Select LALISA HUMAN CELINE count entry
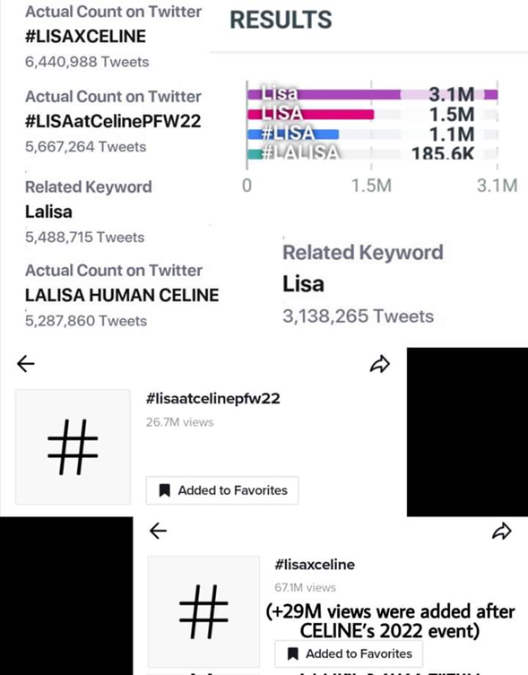The height and width of the screenshot is (675, 528). pyautogui.click(x=122, y=295)
